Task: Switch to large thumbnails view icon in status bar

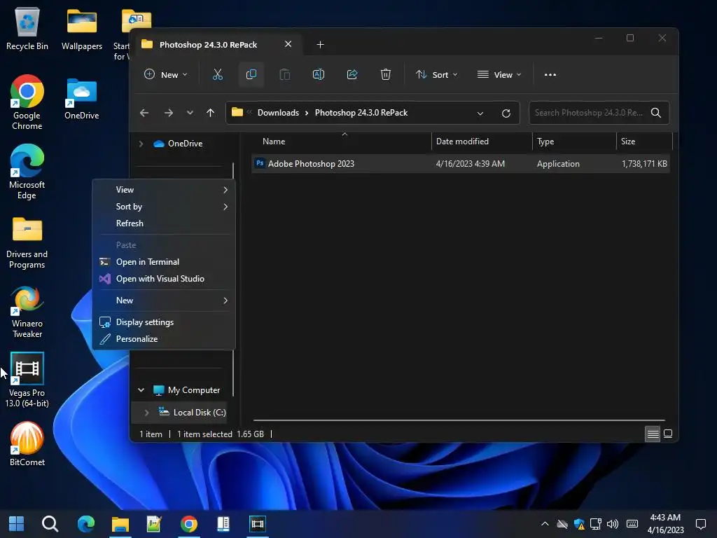Action: (668, 433)
